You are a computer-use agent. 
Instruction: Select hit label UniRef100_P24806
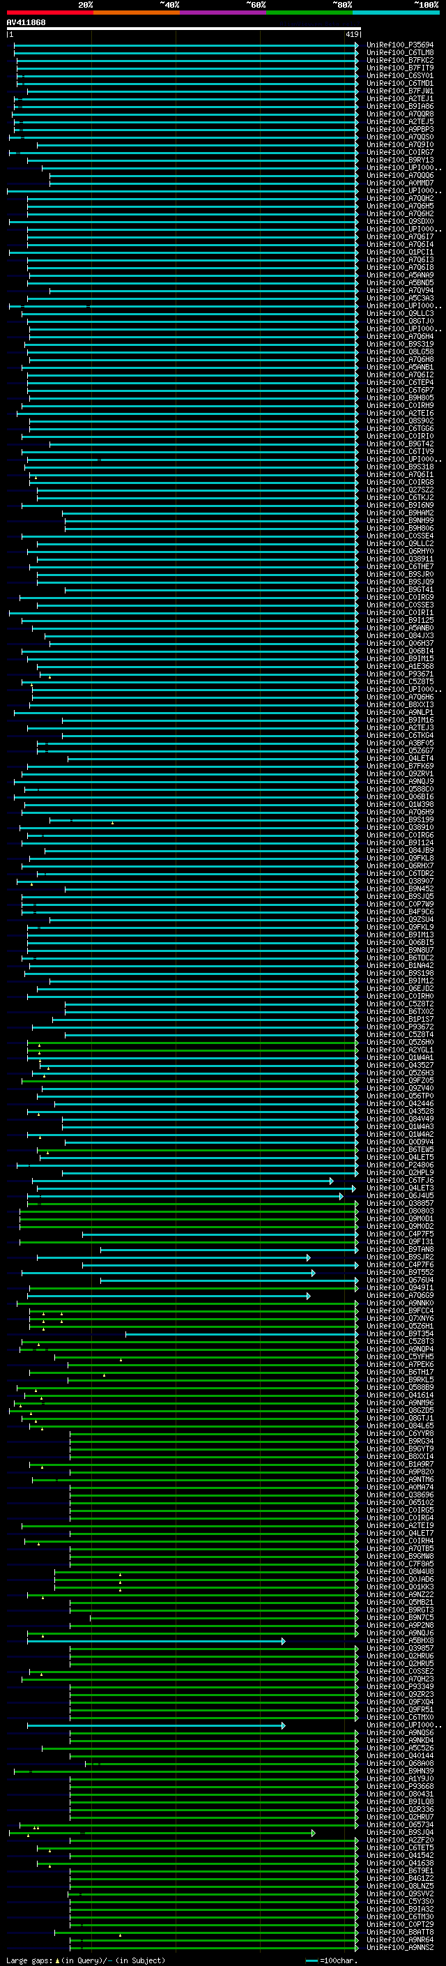399,1165
